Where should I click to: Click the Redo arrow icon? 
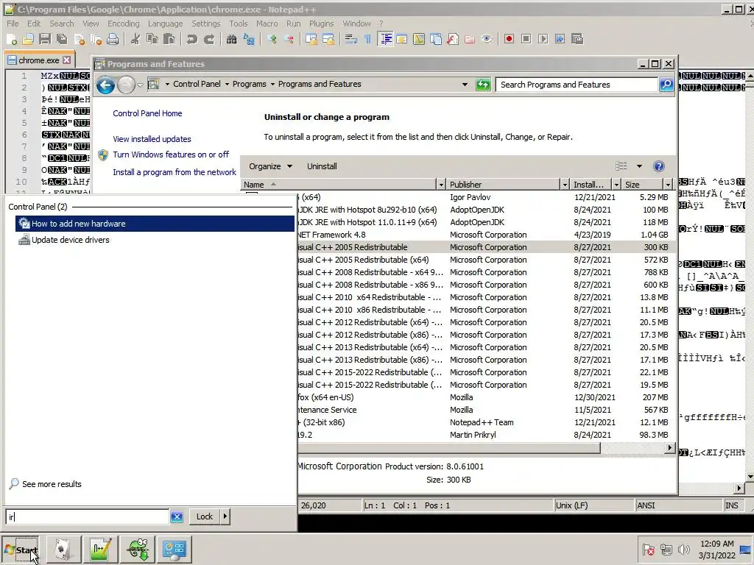pyautogui.click(x=208, y=40)
